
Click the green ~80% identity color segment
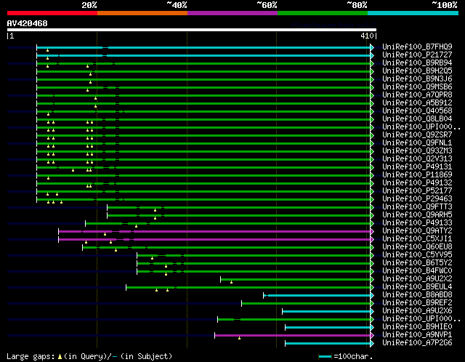coord(323,13)
